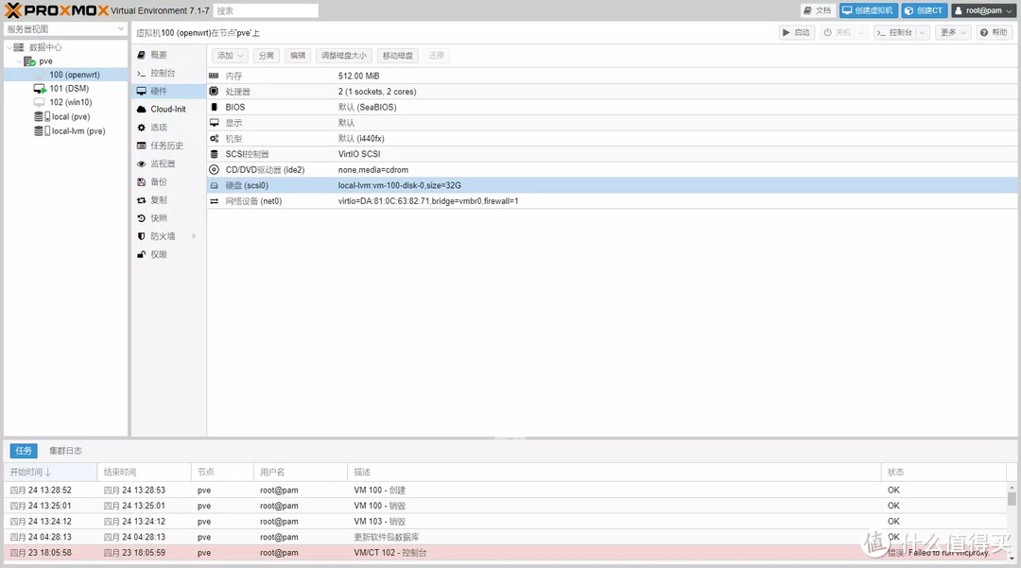Open 服务器视图 view selector dropdown

(x=64, y=28)
